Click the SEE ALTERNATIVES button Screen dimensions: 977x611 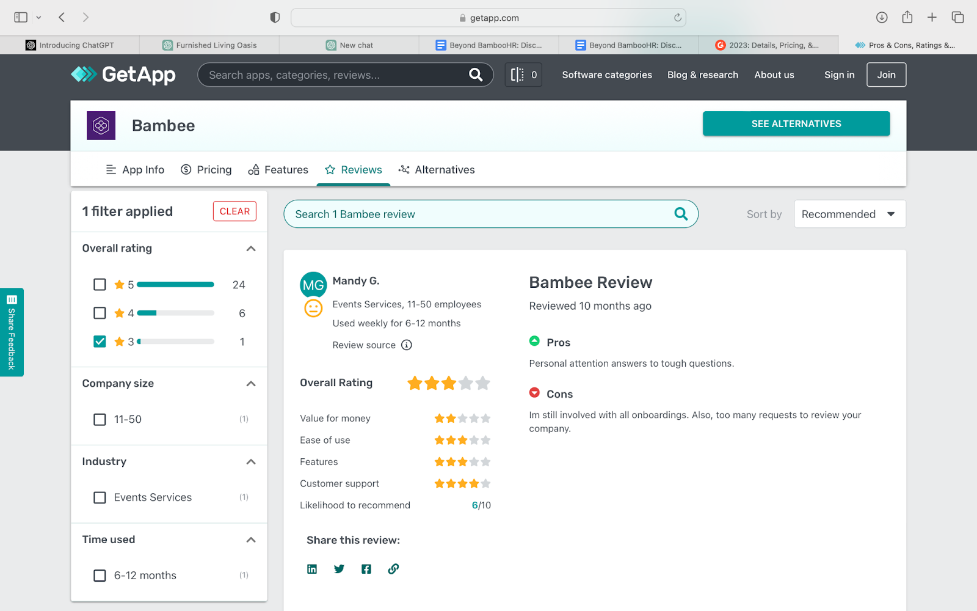[x=796, y=123]
